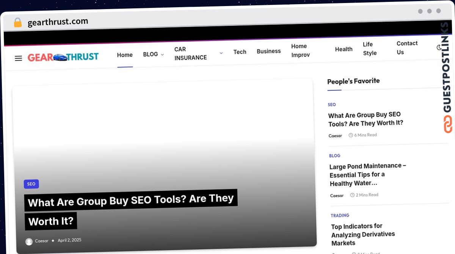The width and height of the screenshot is (455, 254).
Task: Open the hamburger side menu
Action: pos(18,58)
